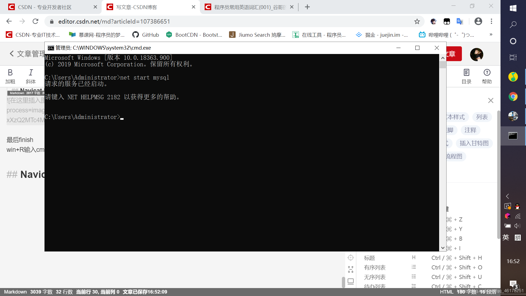Expand the bookmarks overflow chevron
The height and width of the screenshot is (296, 526).
click(491, 35)
